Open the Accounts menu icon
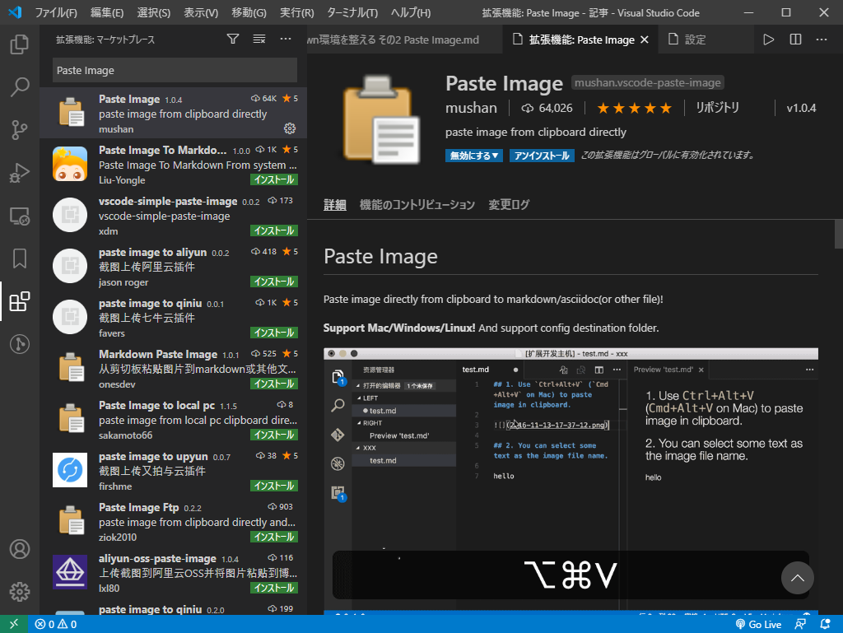The height and width of the screenshot is (633, 843). 20,549
